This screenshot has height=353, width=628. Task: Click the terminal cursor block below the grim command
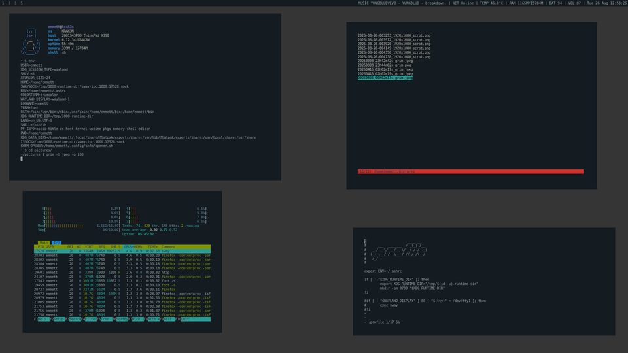[22, 158]
